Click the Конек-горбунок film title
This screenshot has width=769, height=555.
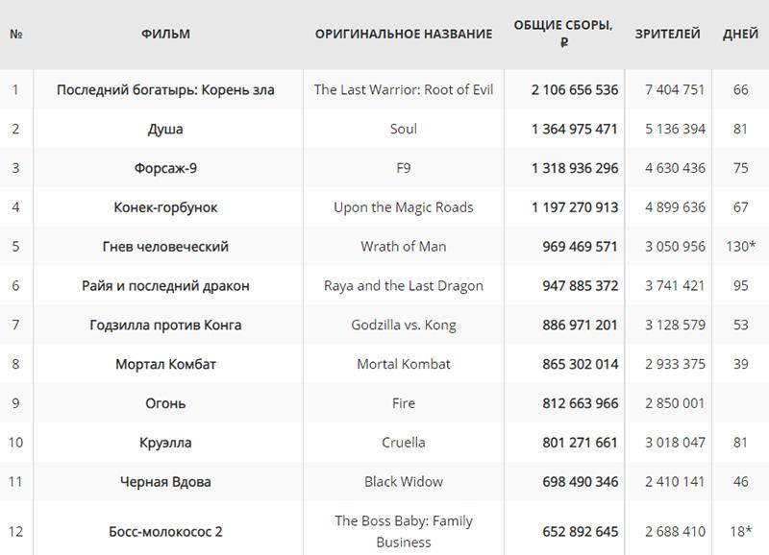tap(165, 207)
